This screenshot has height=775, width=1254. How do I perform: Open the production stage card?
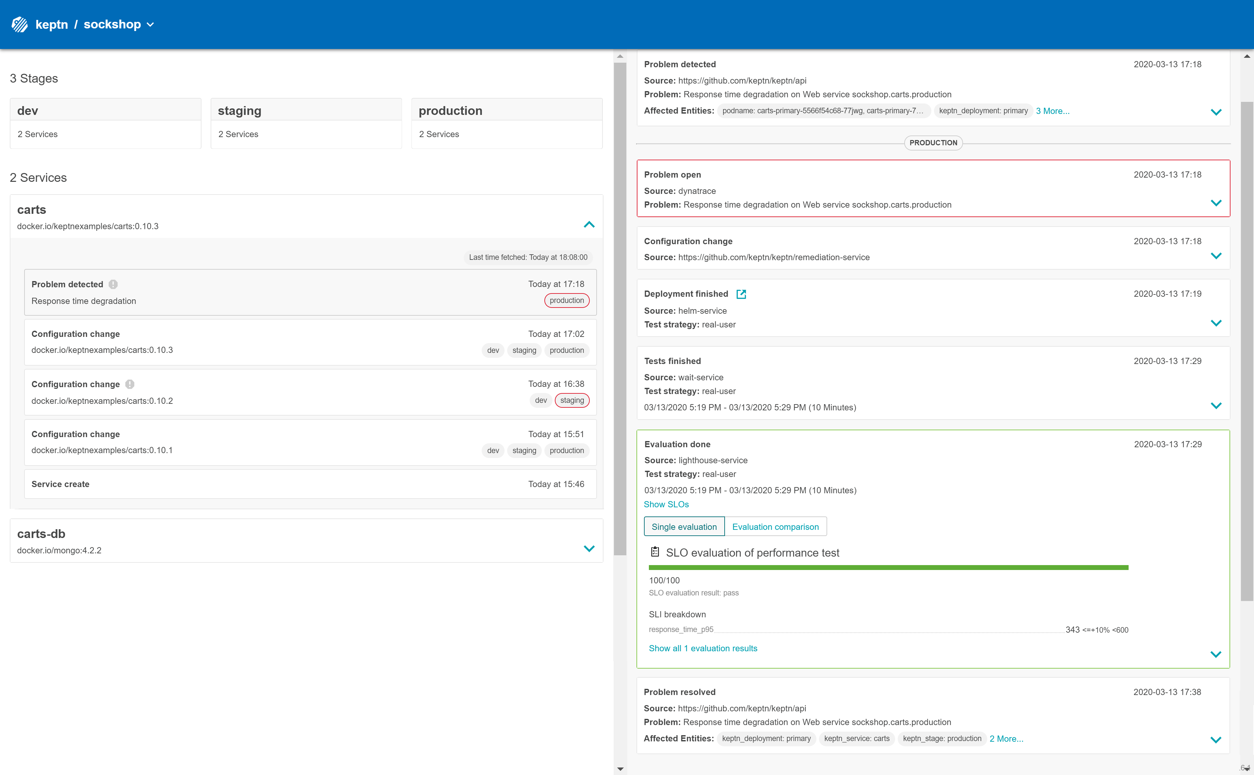[506, 123]
